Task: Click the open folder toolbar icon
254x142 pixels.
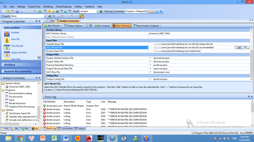Action: [8, 11]
